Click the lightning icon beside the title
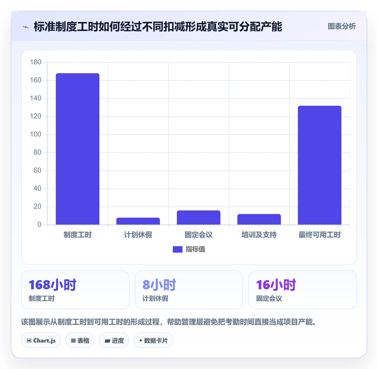The image size is (378, 369). [x=26, y=27]
